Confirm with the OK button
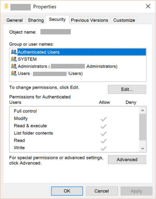 click(67, 191)
